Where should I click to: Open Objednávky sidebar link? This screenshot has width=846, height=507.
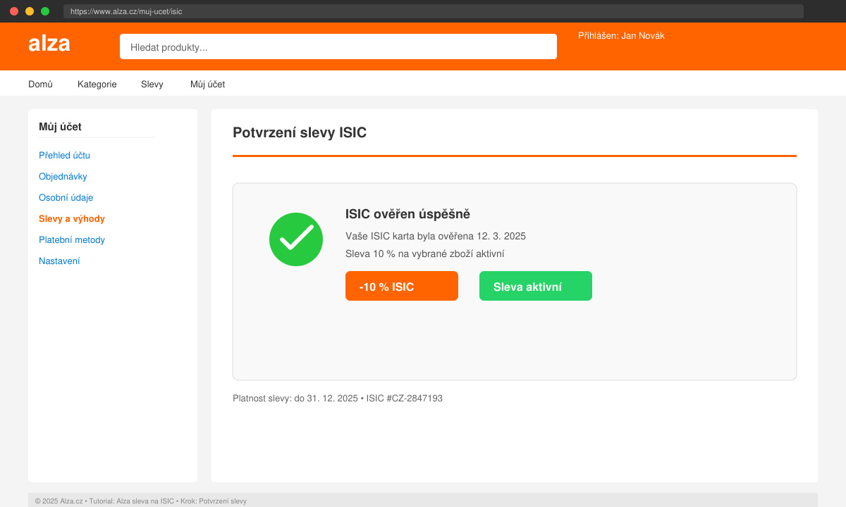(x=63, y=177)
